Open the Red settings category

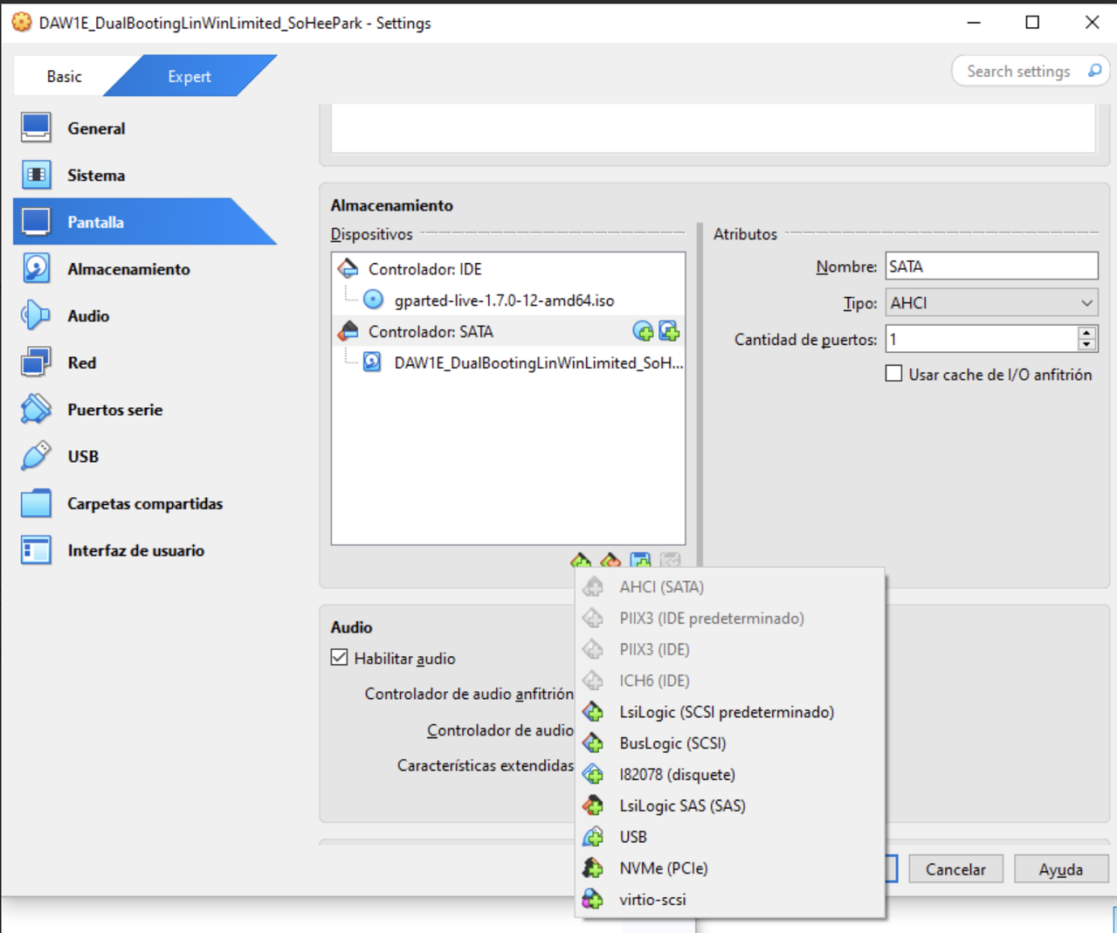click(x=82, y=363)
